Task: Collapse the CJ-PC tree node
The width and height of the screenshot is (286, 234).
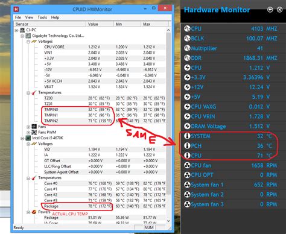Action: pyautogui.click(x=16, y=30)
